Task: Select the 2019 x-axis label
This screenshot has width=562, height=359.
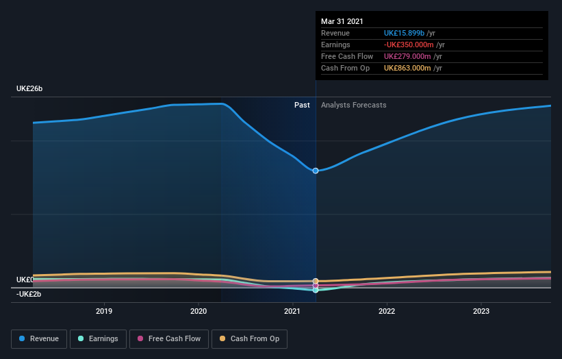Action: point(104,311)
